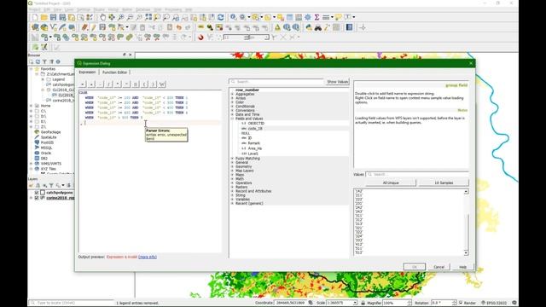Viewport: 546px width, 307px height.
Task: Click the 10 Samples button
Action: [x=444, y=182]
